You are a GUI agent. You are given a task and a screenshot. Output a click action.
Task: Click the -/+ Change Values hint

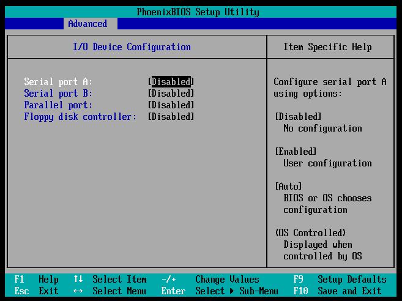210,279
